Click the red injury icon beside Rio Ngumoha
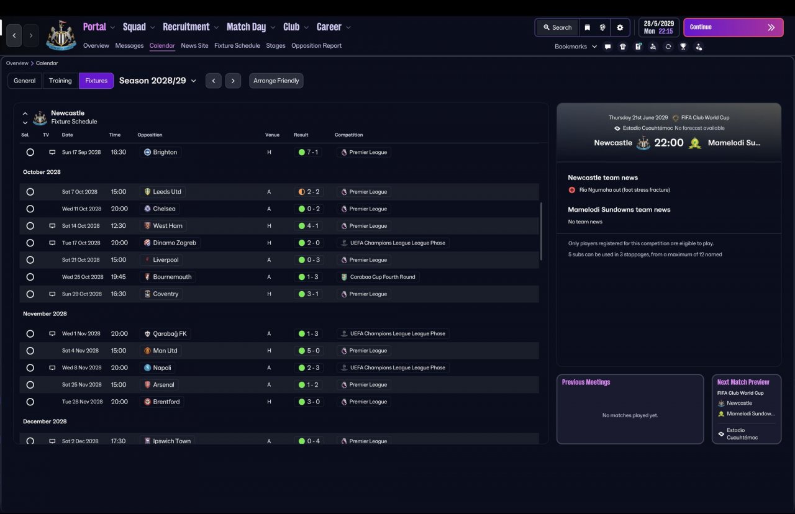Image resolution: width=795 pixels, height=514 pixels. [572, 190]
